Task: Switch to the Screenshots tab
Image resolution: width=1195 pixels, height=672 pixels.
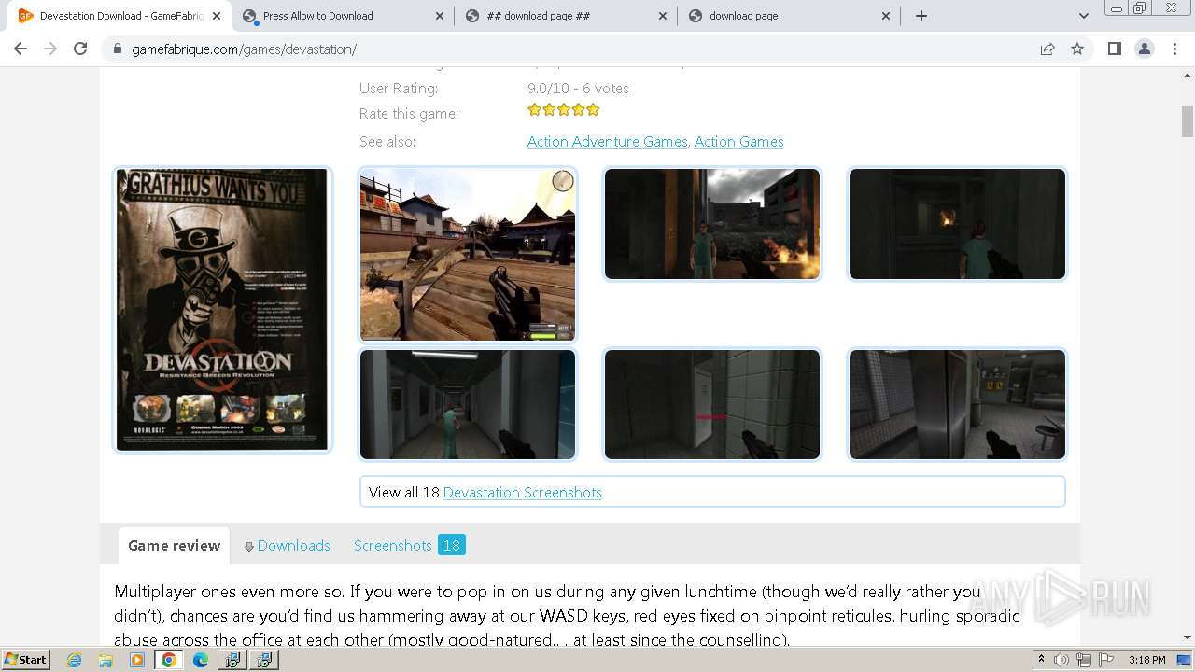Action: pos(393,546)
